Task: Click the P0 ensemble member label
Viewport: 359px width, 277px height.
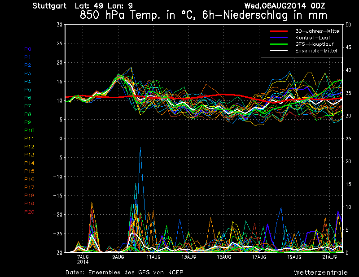Action: coord(27,49)
